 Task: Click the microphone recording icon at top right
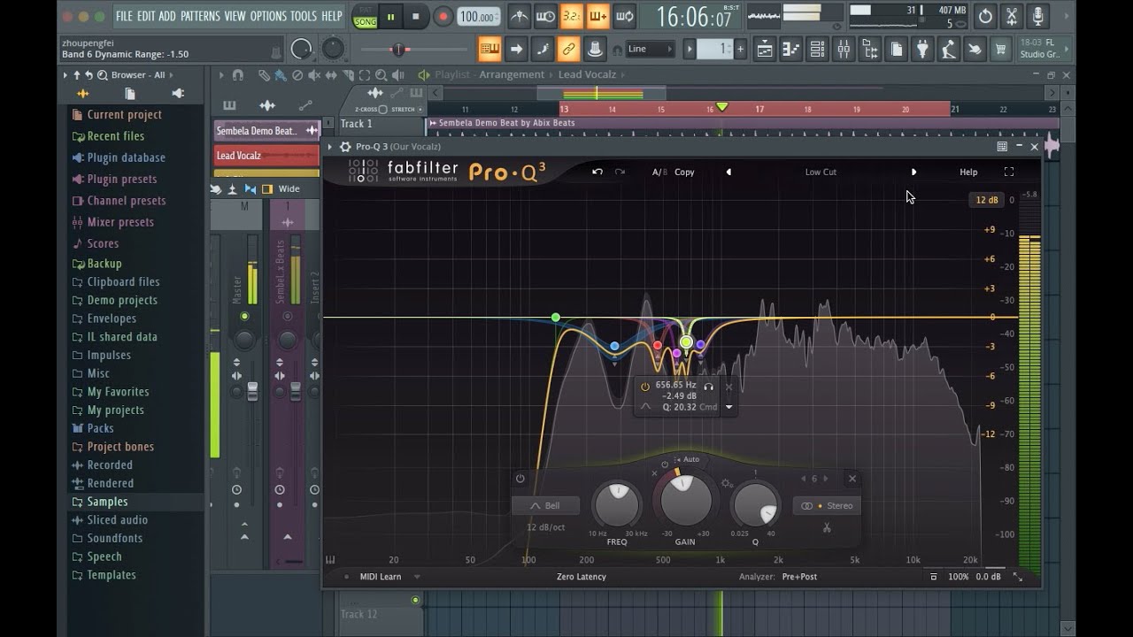point(1039,16)
